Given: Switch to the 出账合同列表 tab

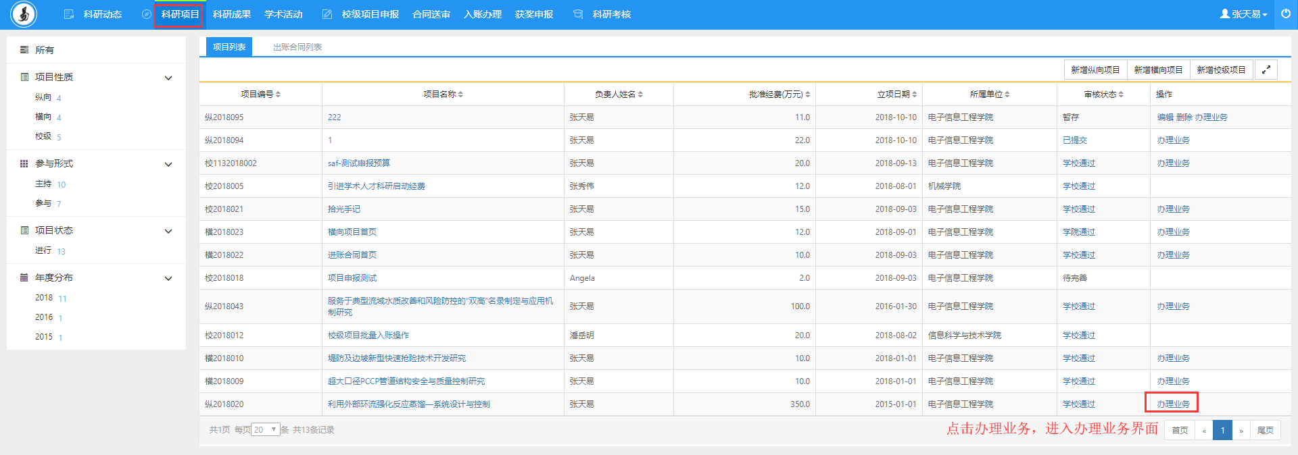Looking at the screenshot, I should click(297, 47).
